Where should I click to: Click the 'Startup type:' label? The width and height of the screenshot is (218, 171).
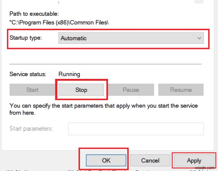[x=26, y=38]
